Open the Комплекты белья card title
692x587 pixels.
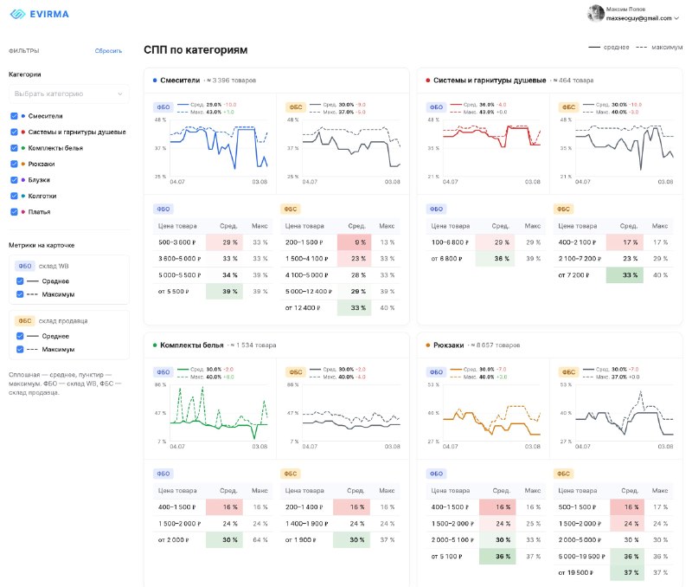(191, 345)
